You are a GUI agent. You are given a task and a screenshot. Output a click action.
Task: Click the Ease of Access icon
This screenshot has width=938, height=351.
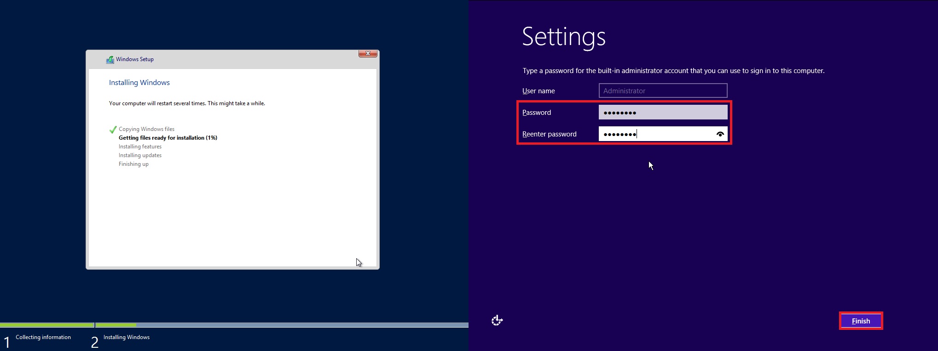(x=497, y=321)
